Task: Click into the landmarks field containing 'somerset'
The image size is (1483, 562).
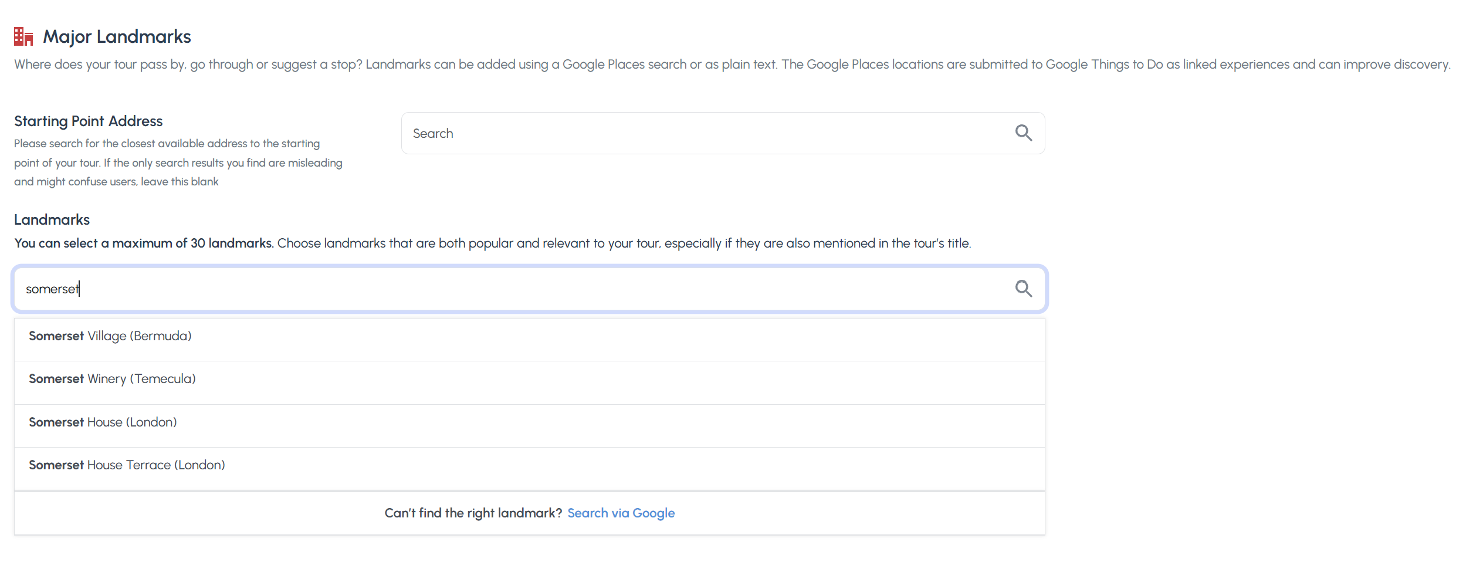Action: point(529,289)
